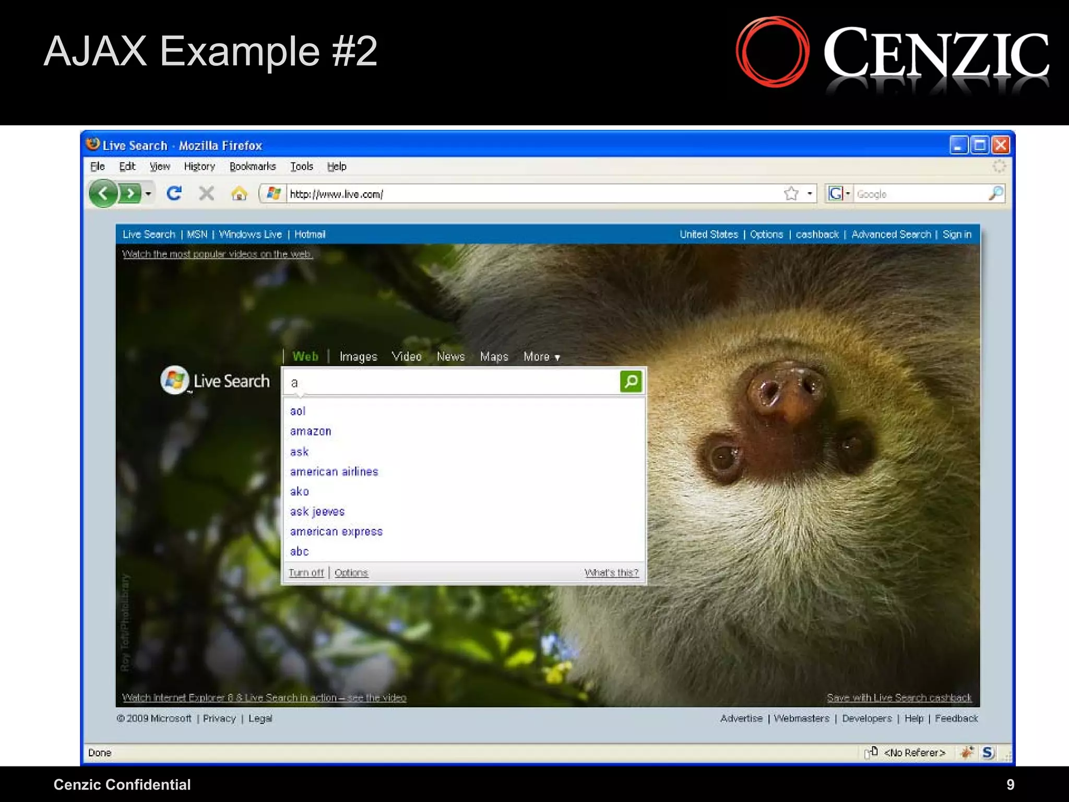Open the Google search engine selector
The height and width of the screenshot is (802, 1069).
click(x=839, y=194)
